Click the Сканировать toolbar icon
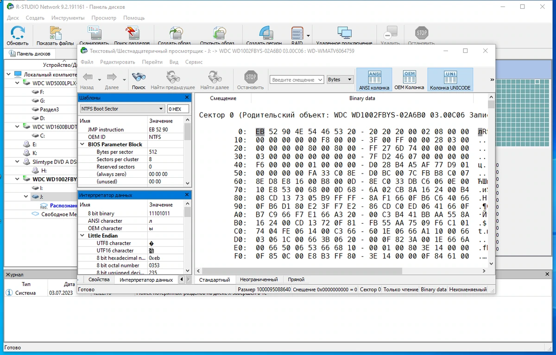Image resolution: width=556 pixels, height=355 pixels. 94,33
